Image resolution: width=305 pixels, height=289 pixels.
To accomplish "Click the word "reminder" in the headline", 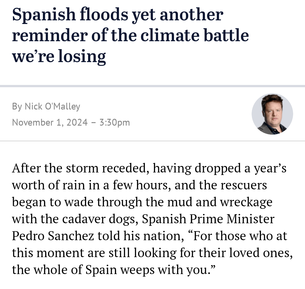I will [50, 35].
